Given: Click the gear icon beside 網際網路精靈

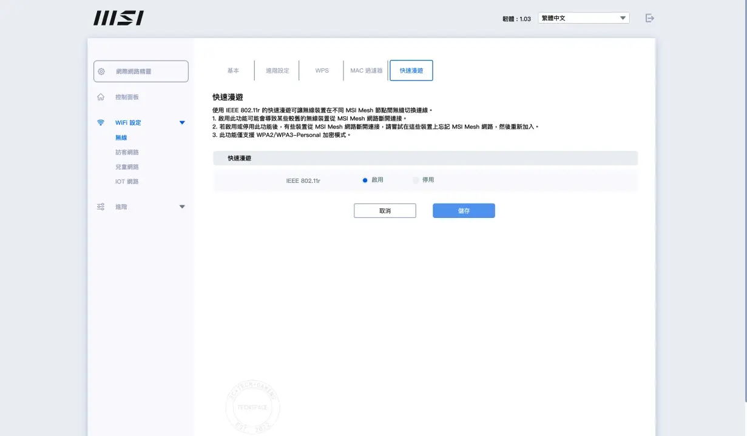Looking at the screenshot, I should point(101,71).
